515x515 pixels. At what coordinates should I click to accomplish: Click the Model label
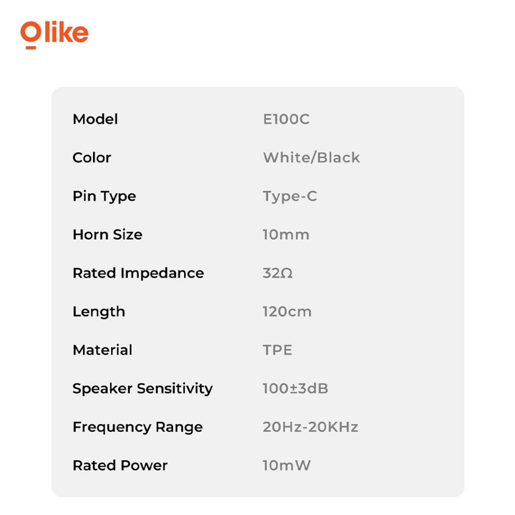point(95,119)
